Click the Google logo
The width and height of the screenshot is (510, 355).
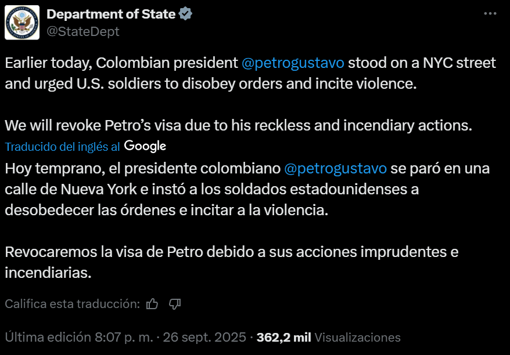point(145,146)
